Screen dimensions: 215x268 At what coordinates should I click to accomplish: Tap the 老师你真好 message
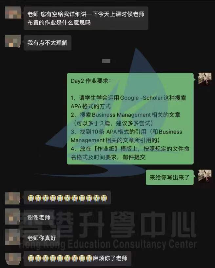(x=42, y=238)
